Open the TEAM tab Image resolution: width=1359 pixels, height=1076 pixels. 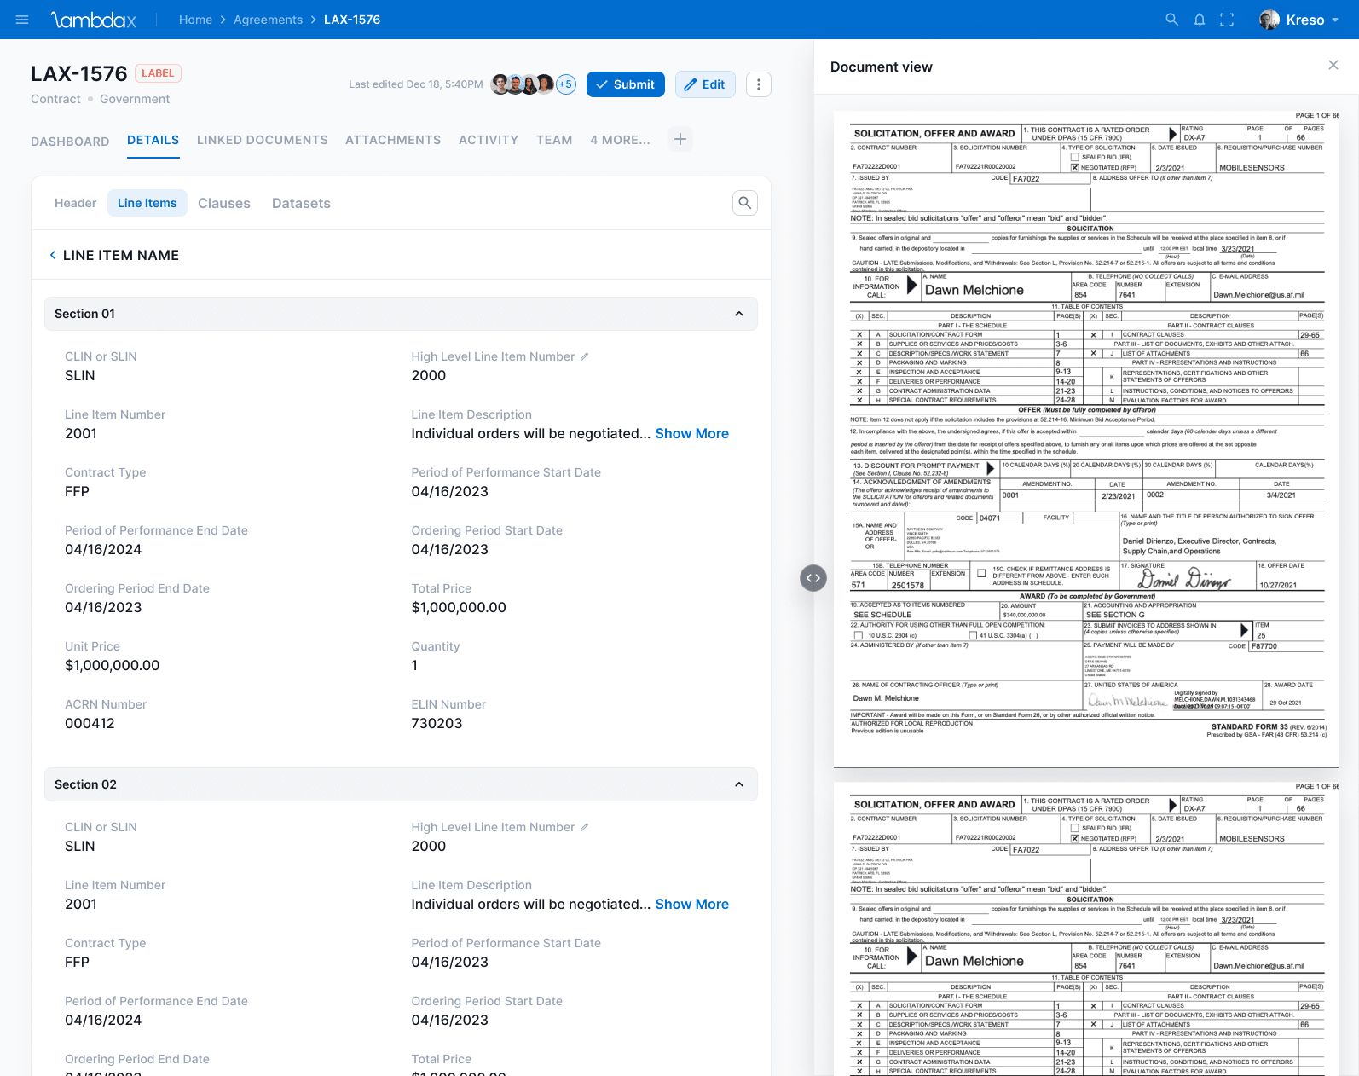554,140
